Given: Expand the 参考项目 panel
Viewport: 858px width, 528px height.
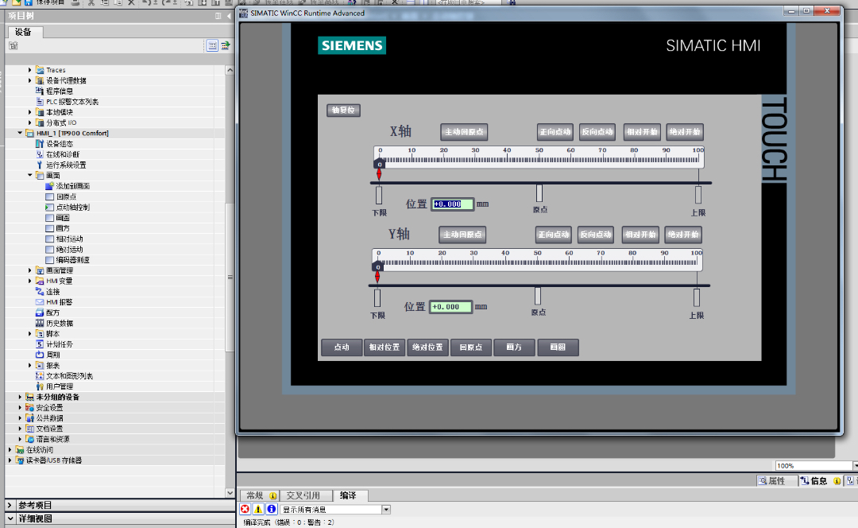Looking at the screenshot, I should click(x=10, y=505).
